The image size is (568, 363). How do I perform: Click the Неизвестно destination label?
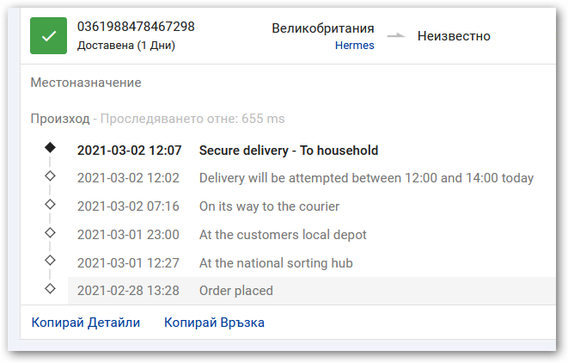454,36
